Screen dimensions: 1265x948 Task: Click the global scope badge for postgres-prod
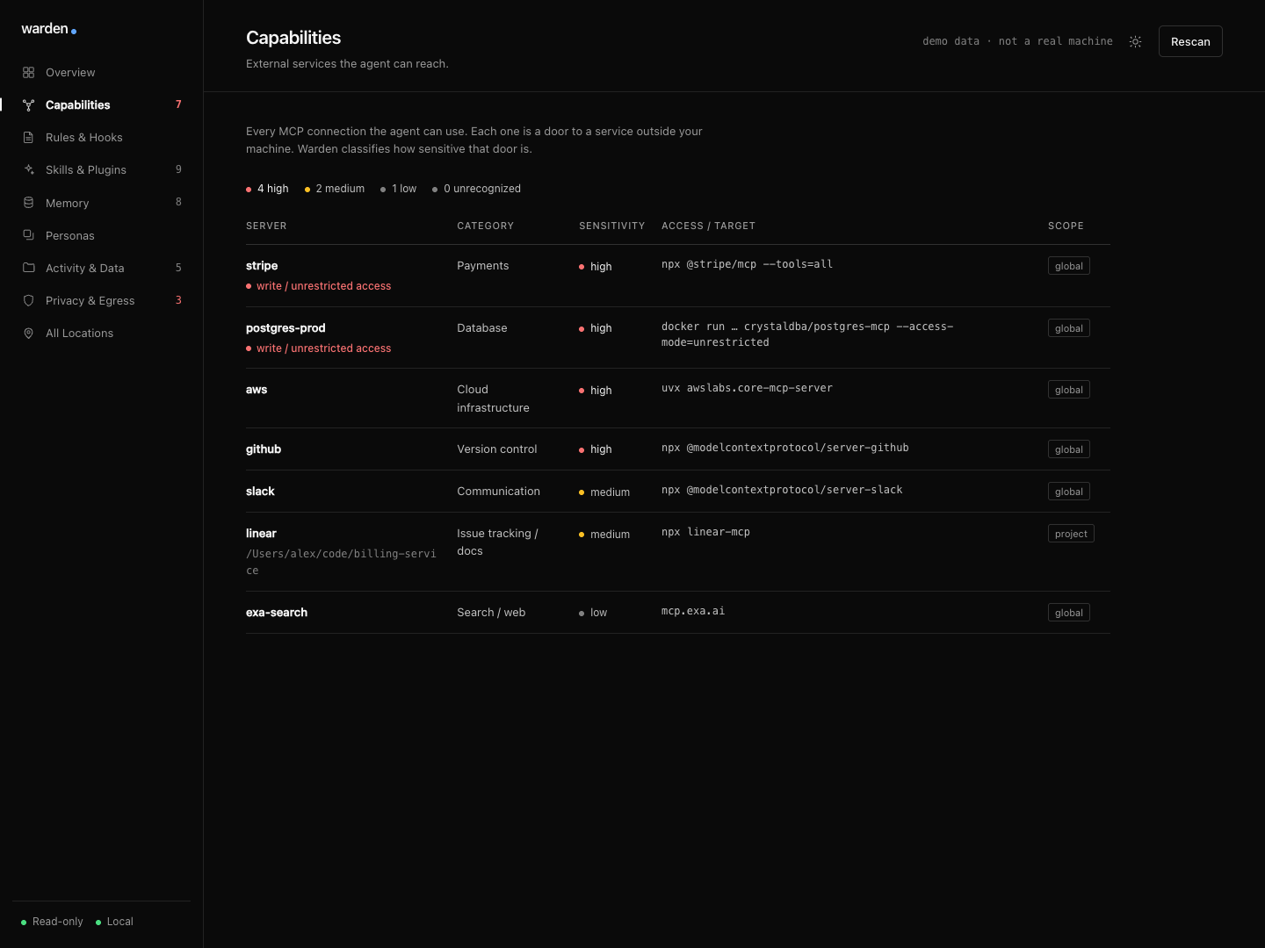coord(1069,328)
